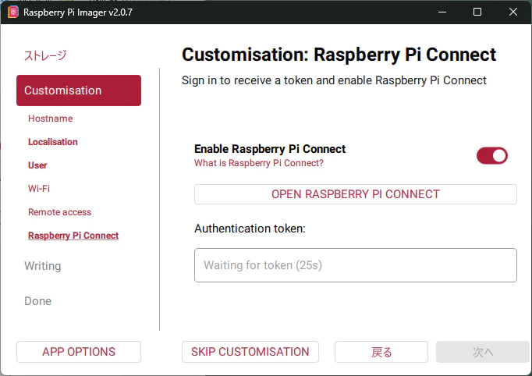Click the 'Customisation: Raspberry Pi Connect' heading
The image size is (532, 376).
tap(339, 55)
